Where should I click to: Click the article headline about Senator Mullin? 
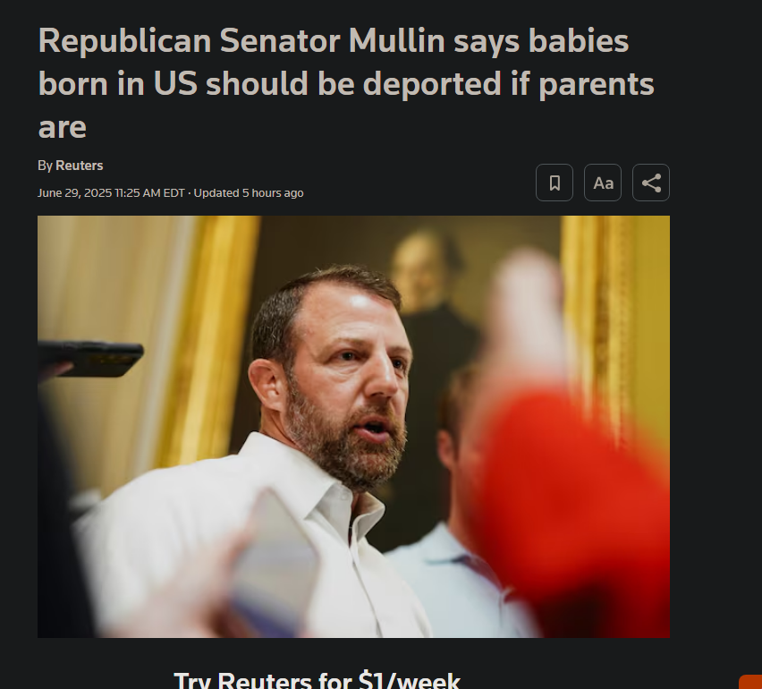point(345,83)
